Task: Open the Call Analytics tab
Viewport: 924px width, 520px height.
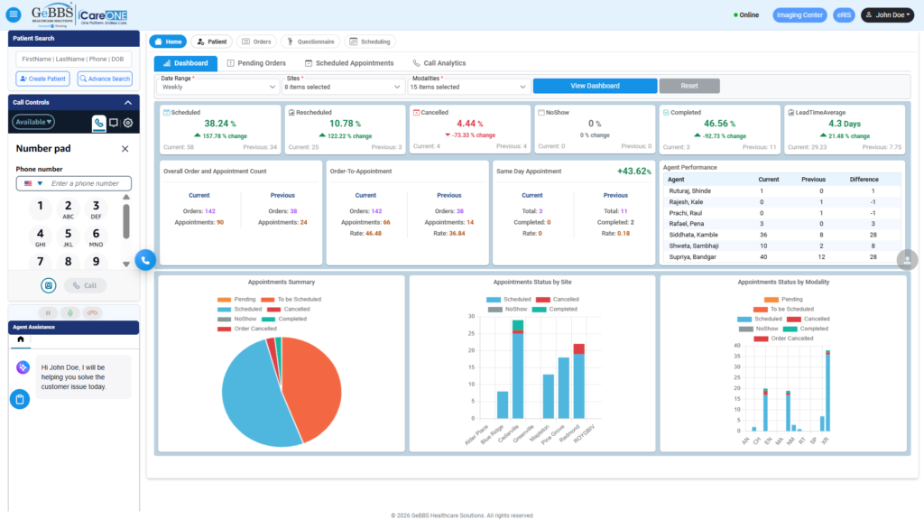Action: (x=439, y=63)
